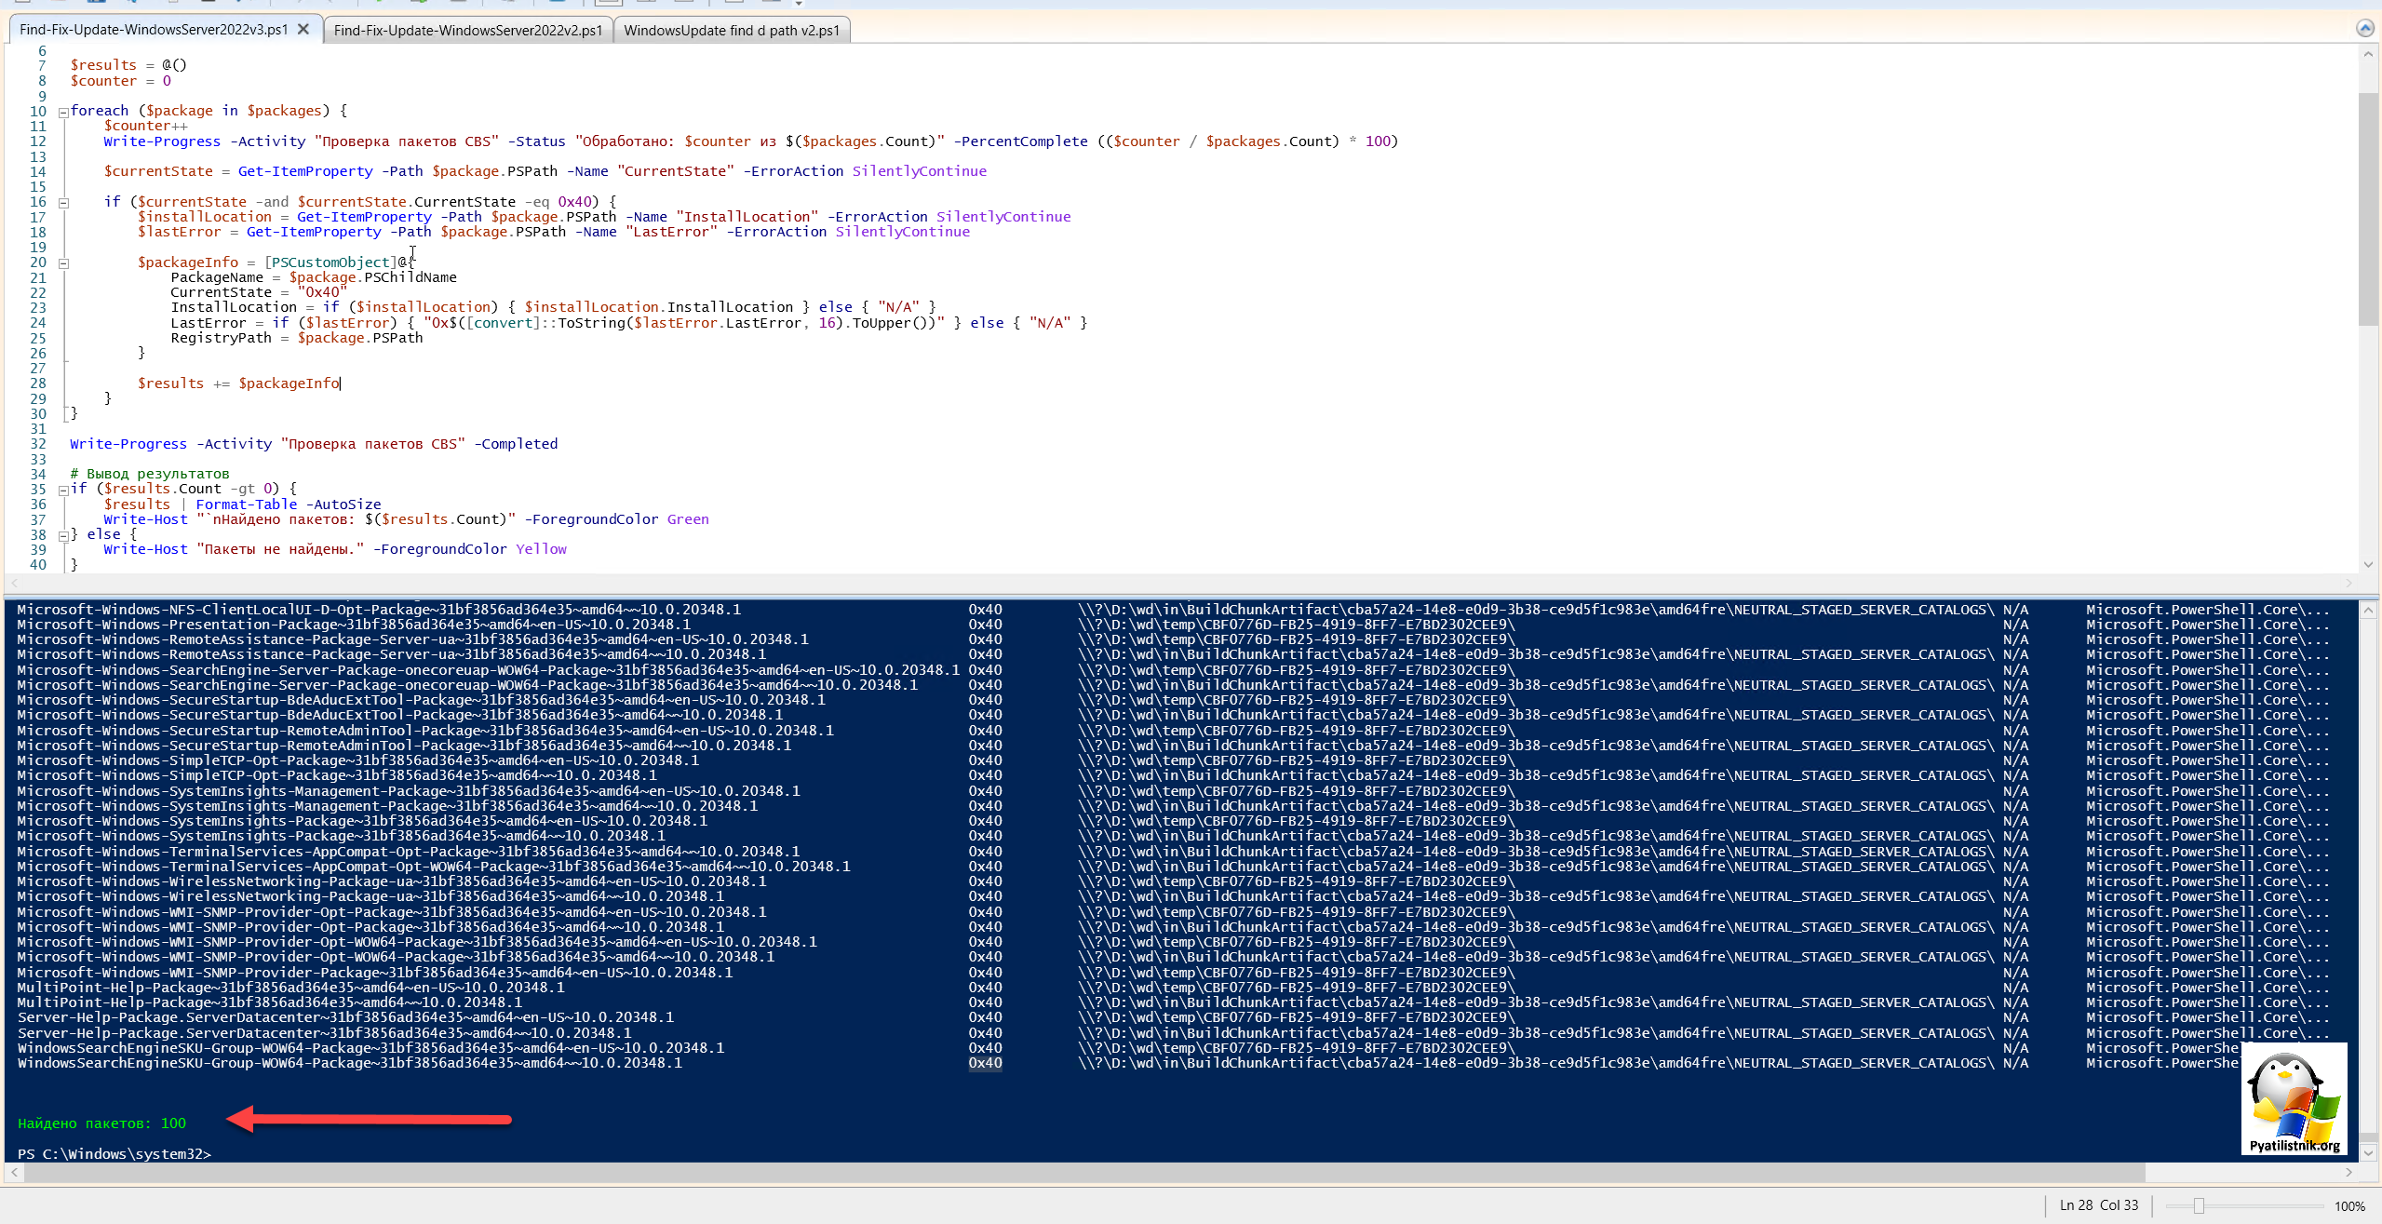The width and height of the screenshot is (2382, 1224).
Task: Open WindowsUpdate find d path v2.ps1 tab
Action: coord(732,31)
